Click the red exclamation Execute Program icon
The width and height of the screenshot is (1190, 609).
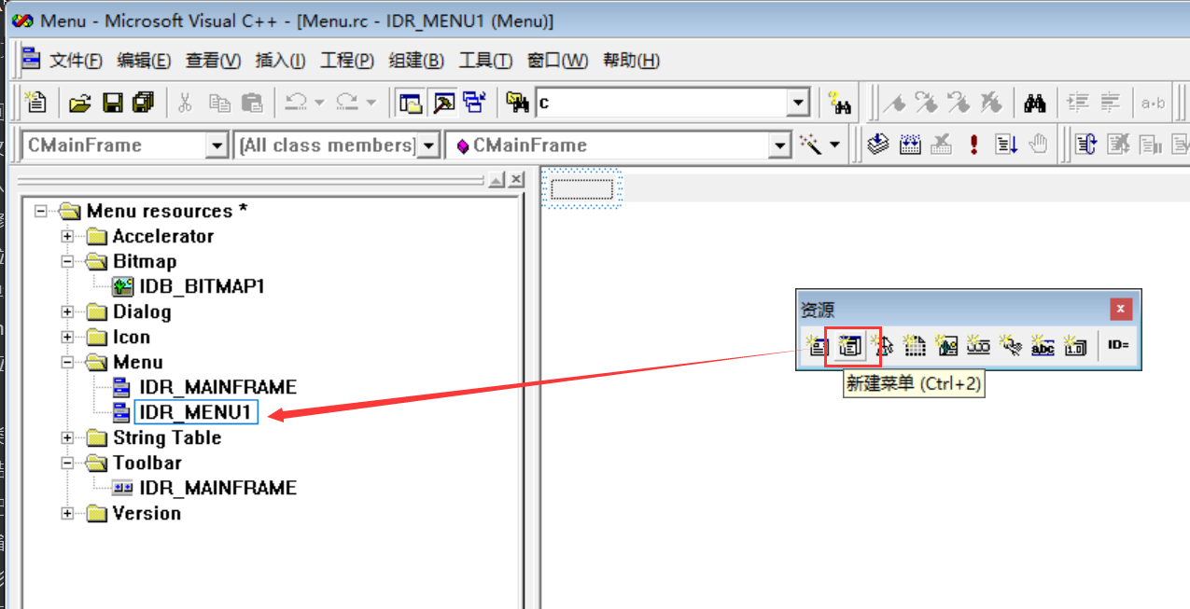pos(973,145)
